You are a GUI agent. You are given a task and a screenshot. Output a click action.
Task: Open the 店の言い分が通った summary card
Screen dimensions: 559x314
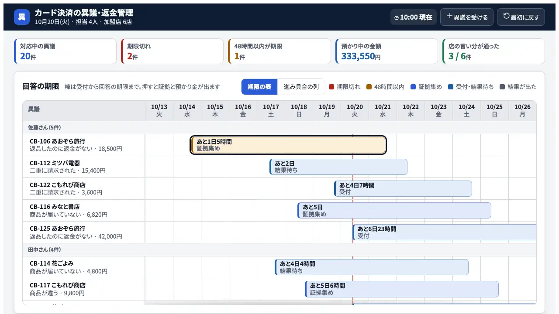[493, 51]
